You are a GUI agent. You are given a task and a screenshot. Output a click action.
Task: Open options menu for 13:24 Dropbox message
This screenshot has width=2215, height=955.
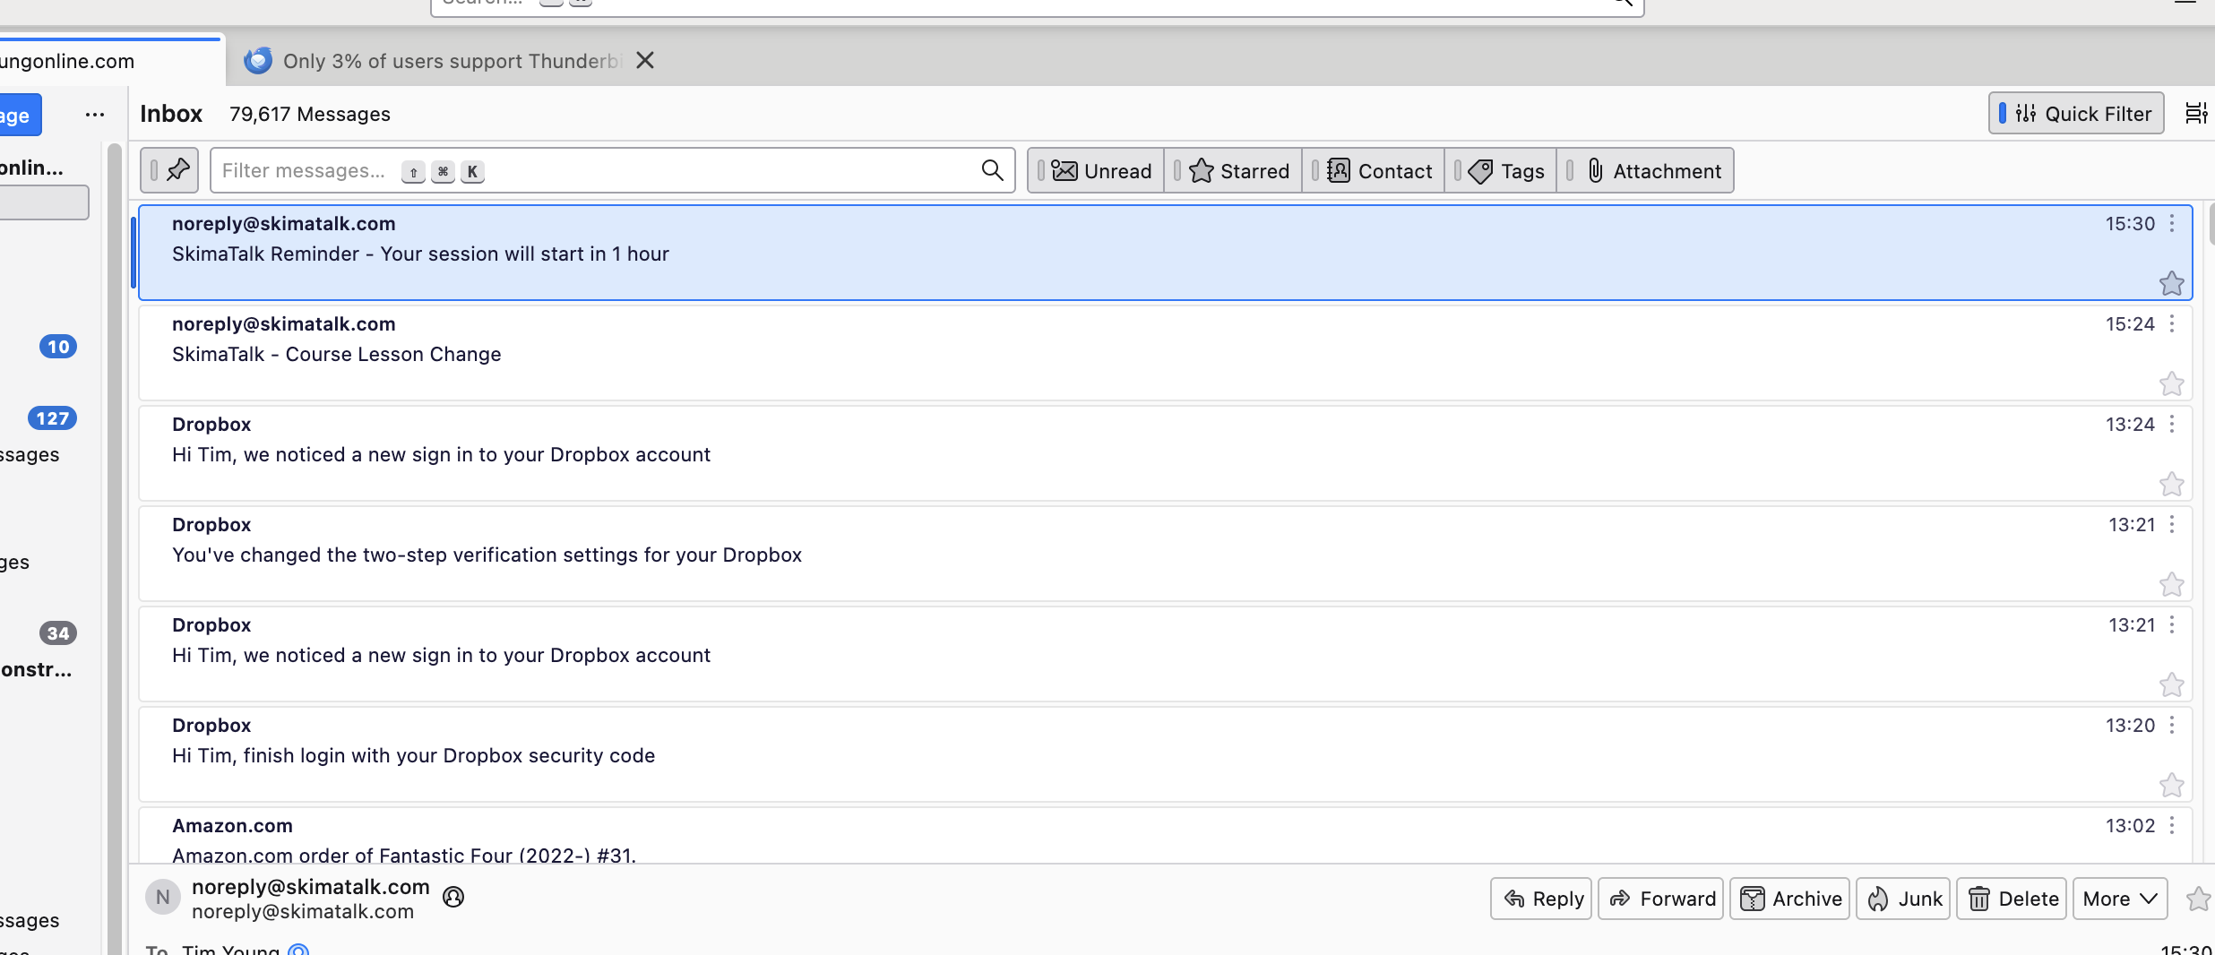click(2172, 424)
